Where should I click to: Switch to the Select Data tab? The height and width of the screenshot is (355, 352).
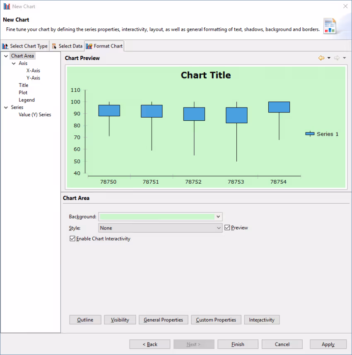click(x=67, y=46)
